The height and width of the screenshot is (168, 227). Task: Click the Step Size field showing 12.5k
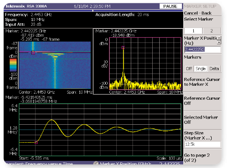[x=203, y=144]
